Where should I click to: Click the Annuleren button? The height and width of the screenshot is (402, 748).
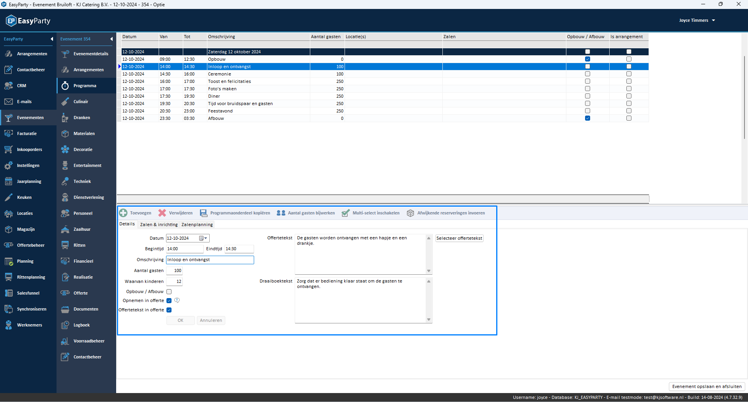click(x=211, y=320)
